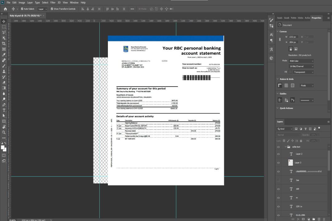Hide the Layer 2 eye icon

279,154
